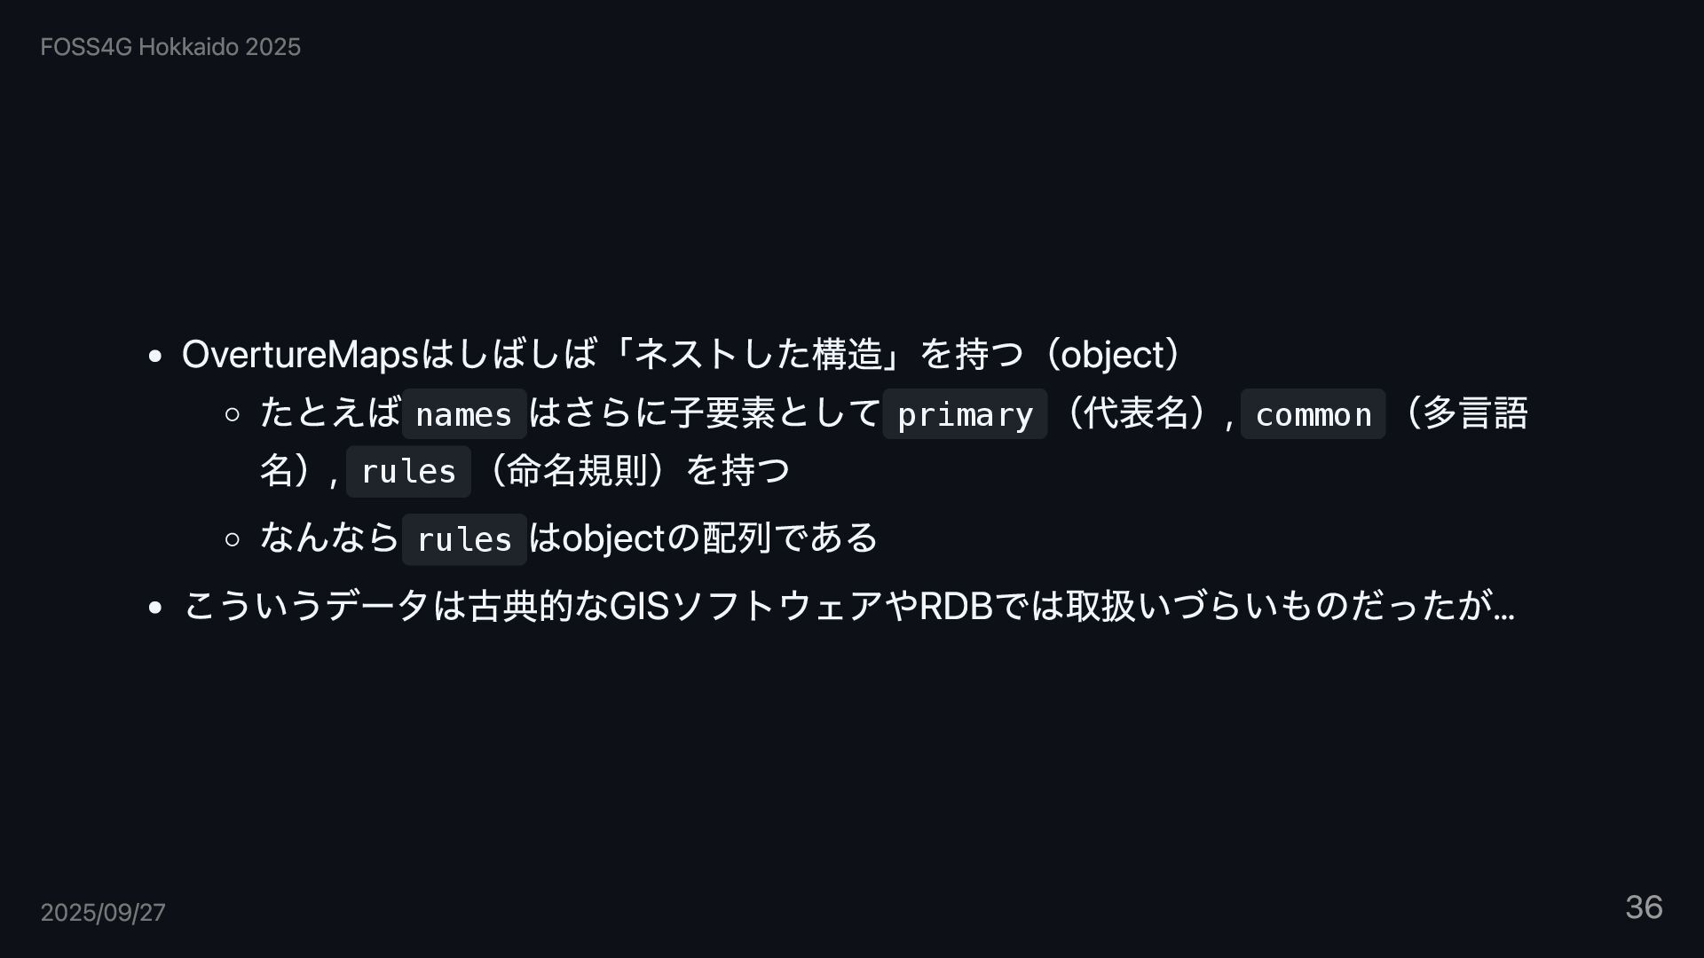The height and width of the screenshot is (958, 1704).
Task: Click the '命名規則' parenthetical text
Action: [x=577, y=470]
